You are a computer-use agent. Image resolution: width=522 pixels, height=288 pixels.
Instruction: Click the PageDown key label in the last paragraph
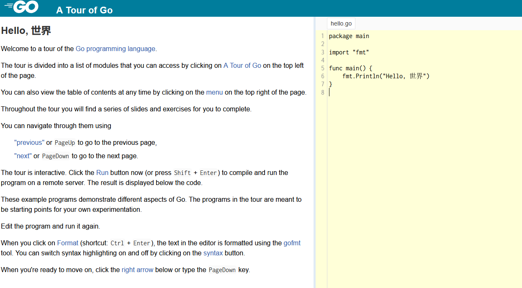222,270
